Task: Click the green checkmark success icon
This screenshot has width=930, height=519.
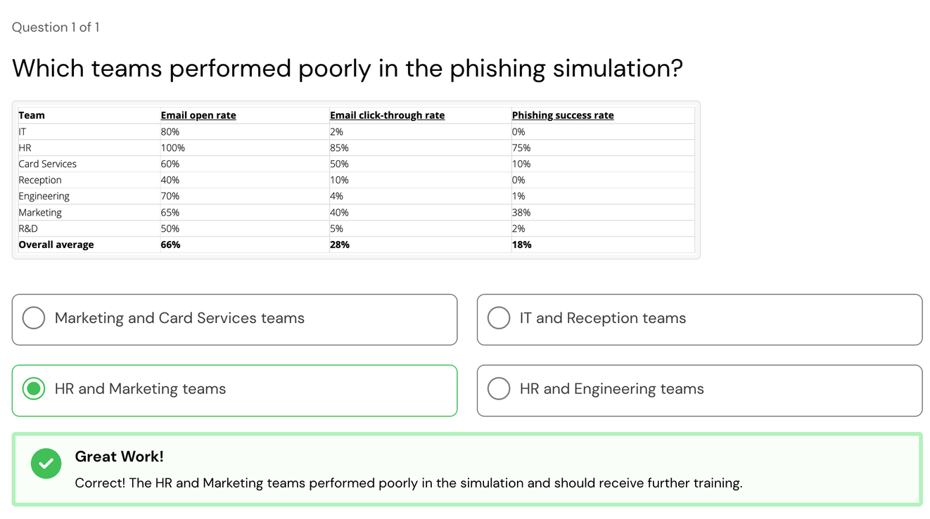Action: tap(46, 464)
